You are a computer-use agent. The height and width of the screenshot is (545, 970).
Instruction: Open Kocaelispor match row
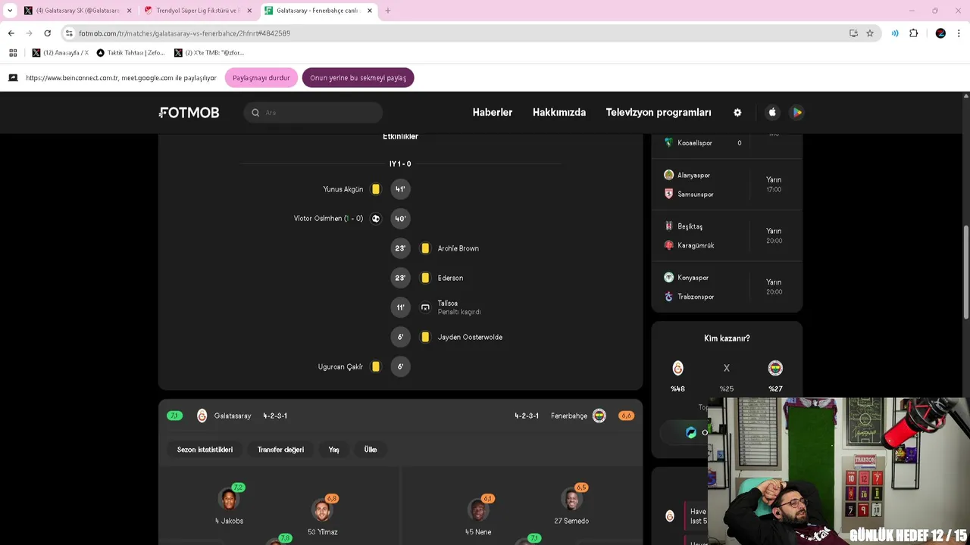coord(727,143)
